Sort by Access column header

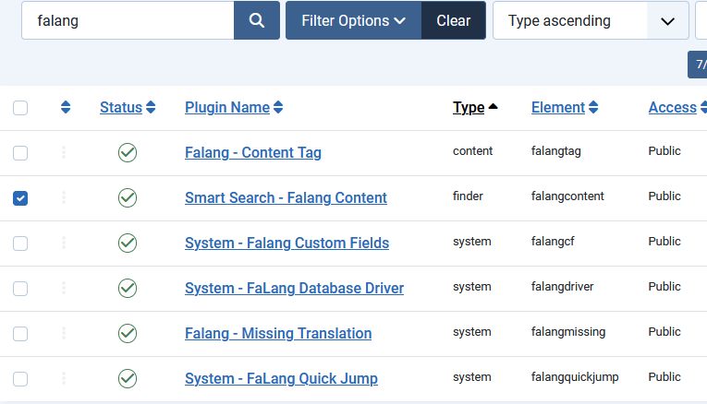point(677,108)
